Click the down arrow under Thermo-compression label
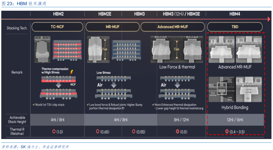 59,85
